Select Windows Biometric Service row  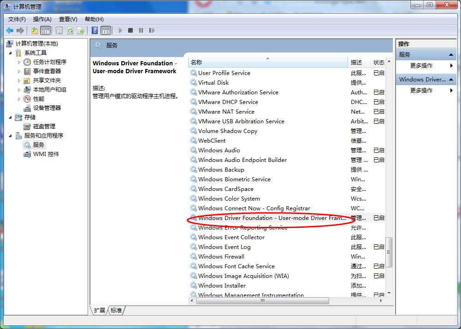click(x=287, y=179)
